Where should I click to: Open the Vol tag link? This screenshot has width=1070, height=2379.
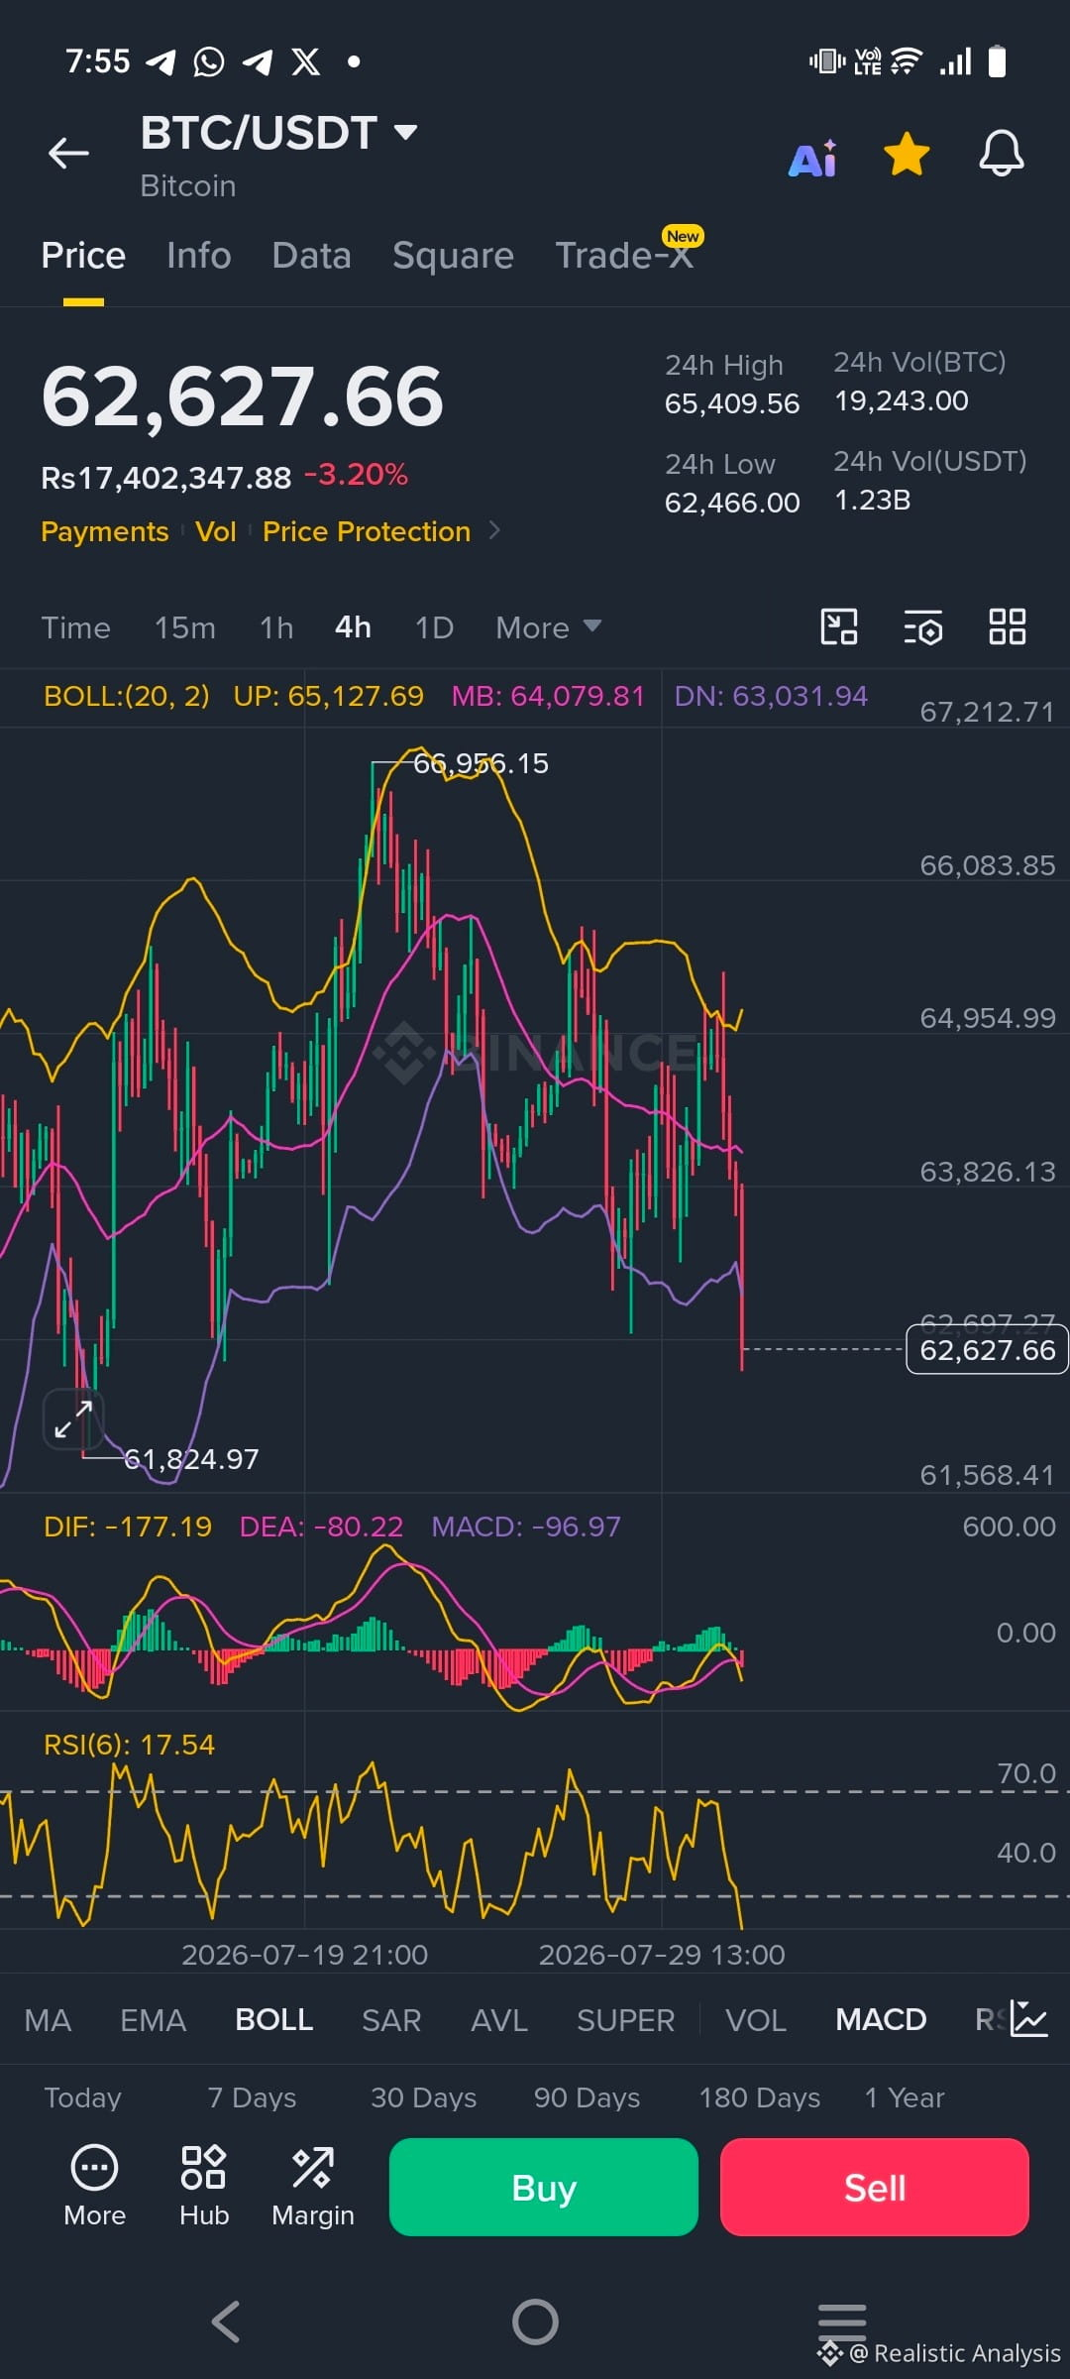coord(216,532)
